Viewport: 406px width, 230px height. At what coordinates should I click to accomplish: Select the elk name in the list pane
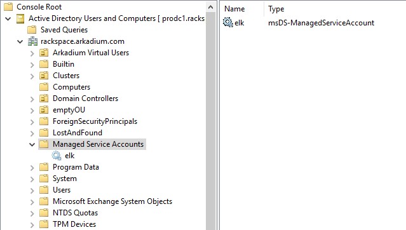click(240, 23)
